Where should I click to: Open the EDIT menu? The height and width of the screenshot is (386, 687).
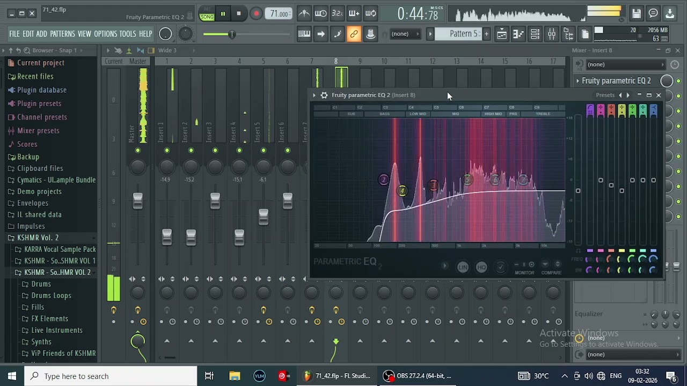click(x=28, y=34)
